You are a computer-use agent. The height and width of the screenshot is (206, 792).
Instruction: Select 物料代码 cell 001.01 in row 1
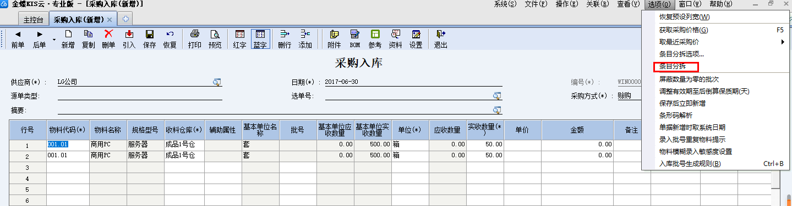click(x=68, y=145)
